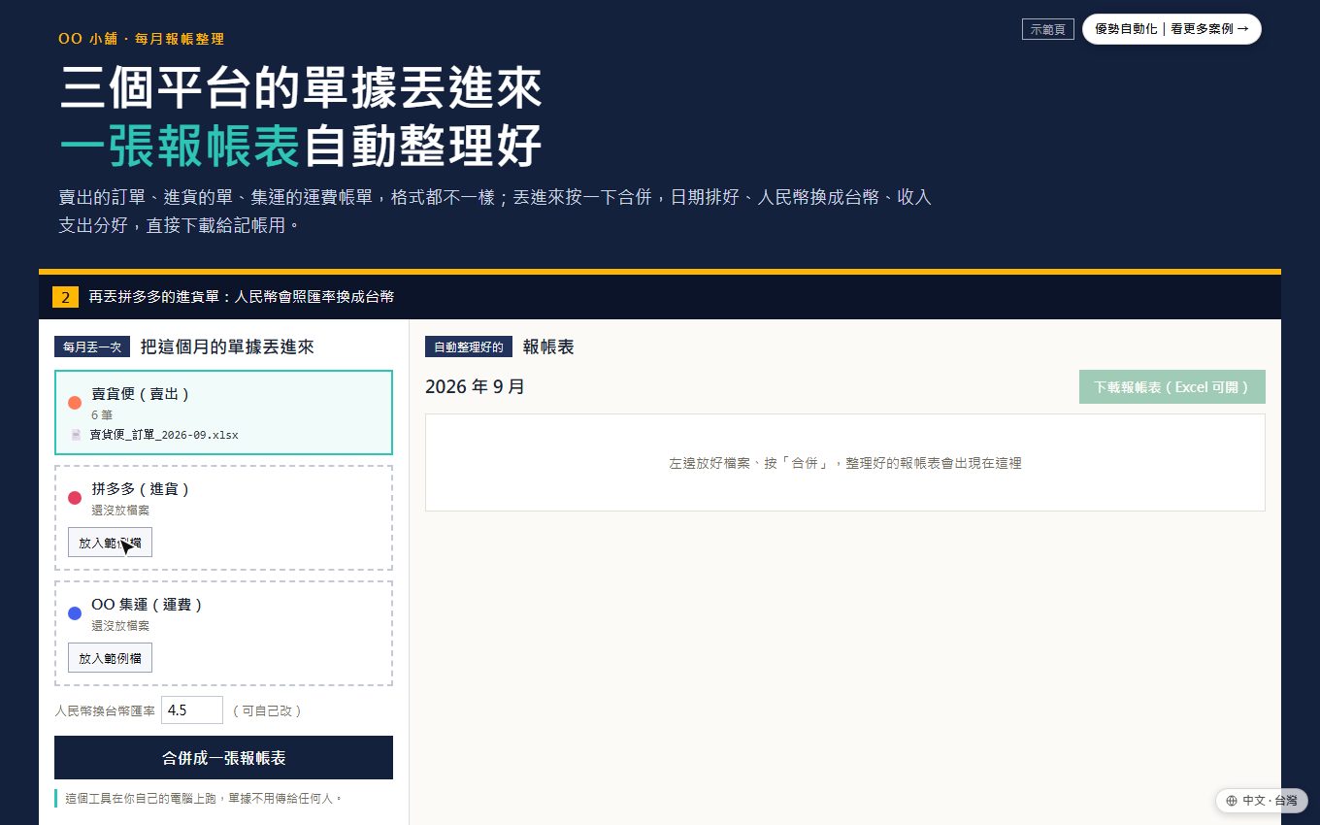The width and height of the screenshot is (1320, 825).
Task: Click the 人民幣換台幣匯率 label
Action: [105, 710]
